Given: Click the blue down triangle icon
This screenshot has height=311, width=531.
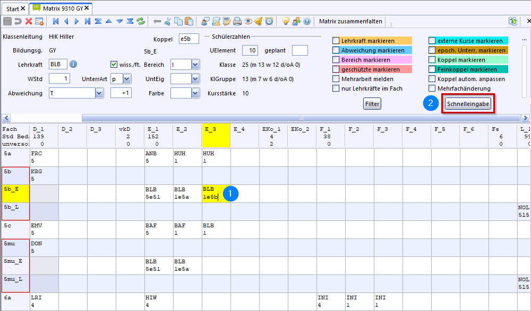Looking at the screenshot, I should pyautogui.click(x=119, y=21).
